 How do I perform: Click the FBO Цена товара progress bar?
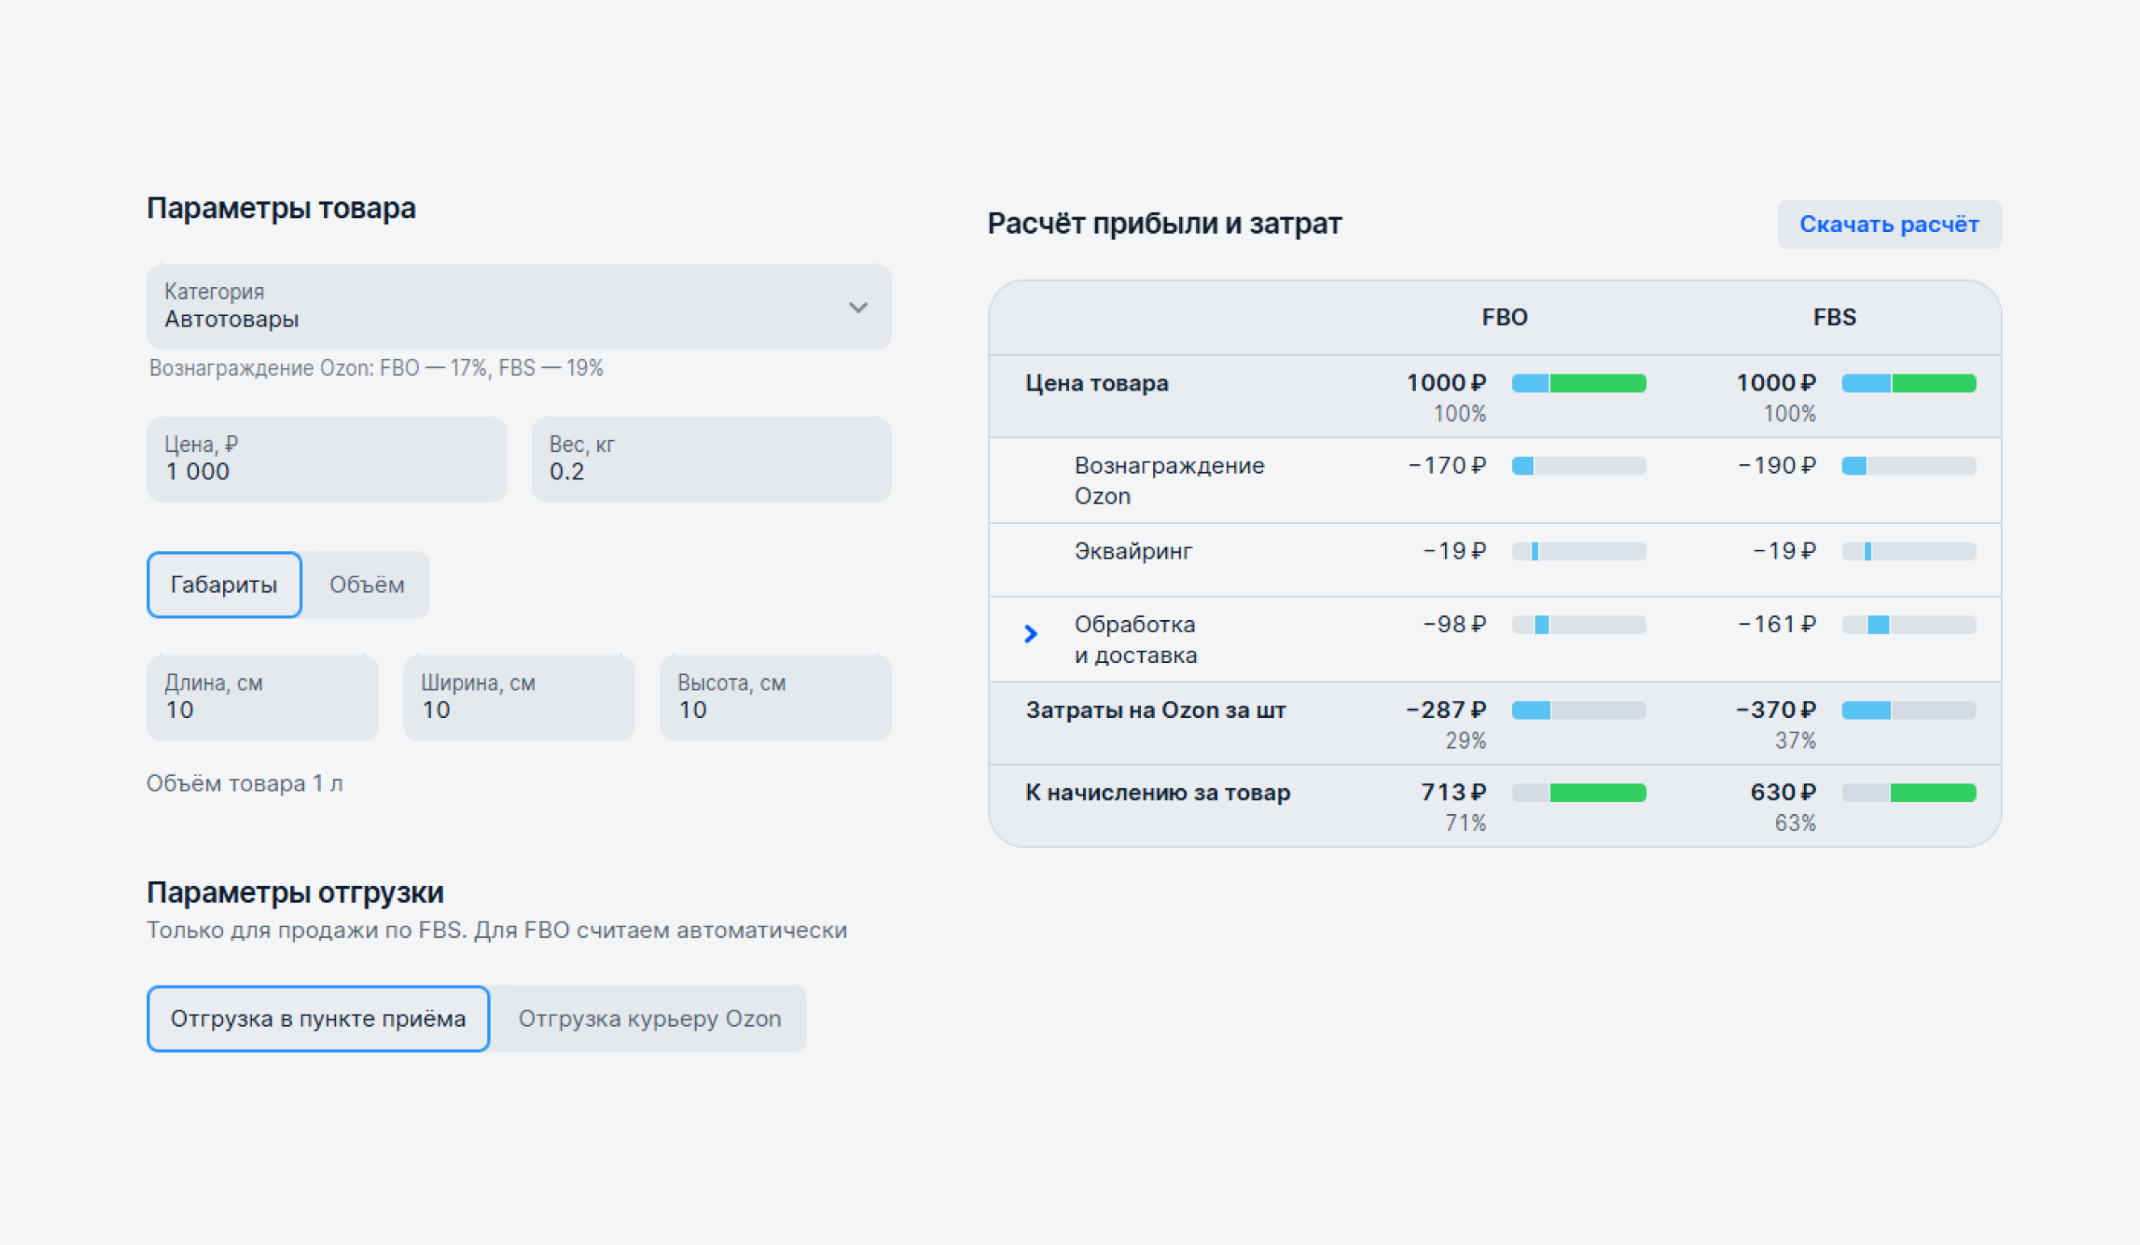click(x=1578, y=383)
